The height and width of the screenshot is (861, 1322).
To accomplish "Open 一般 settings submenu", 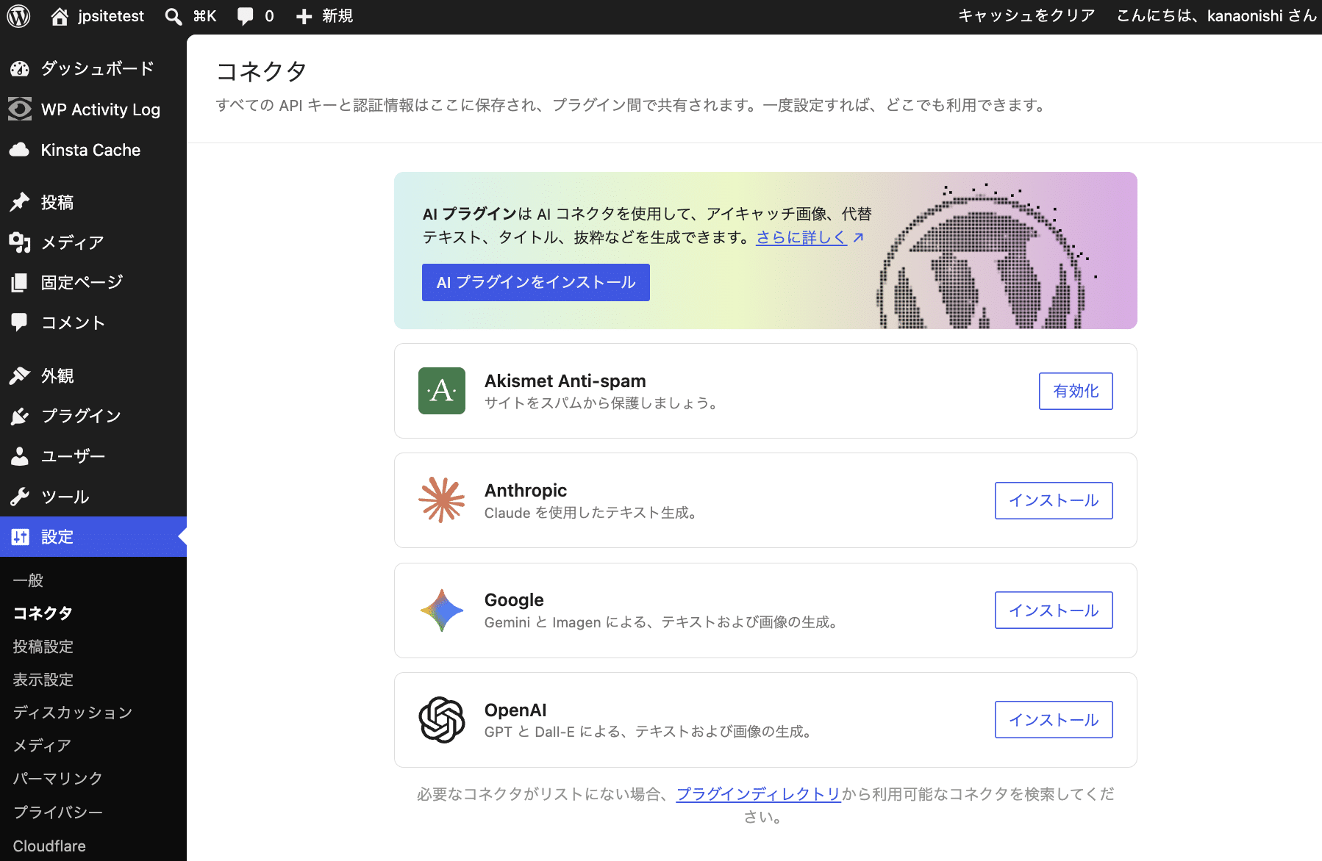I will coord(28,580).
